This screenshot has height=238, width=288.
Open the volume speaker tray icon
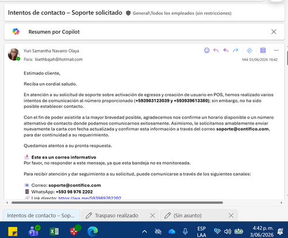228,232
